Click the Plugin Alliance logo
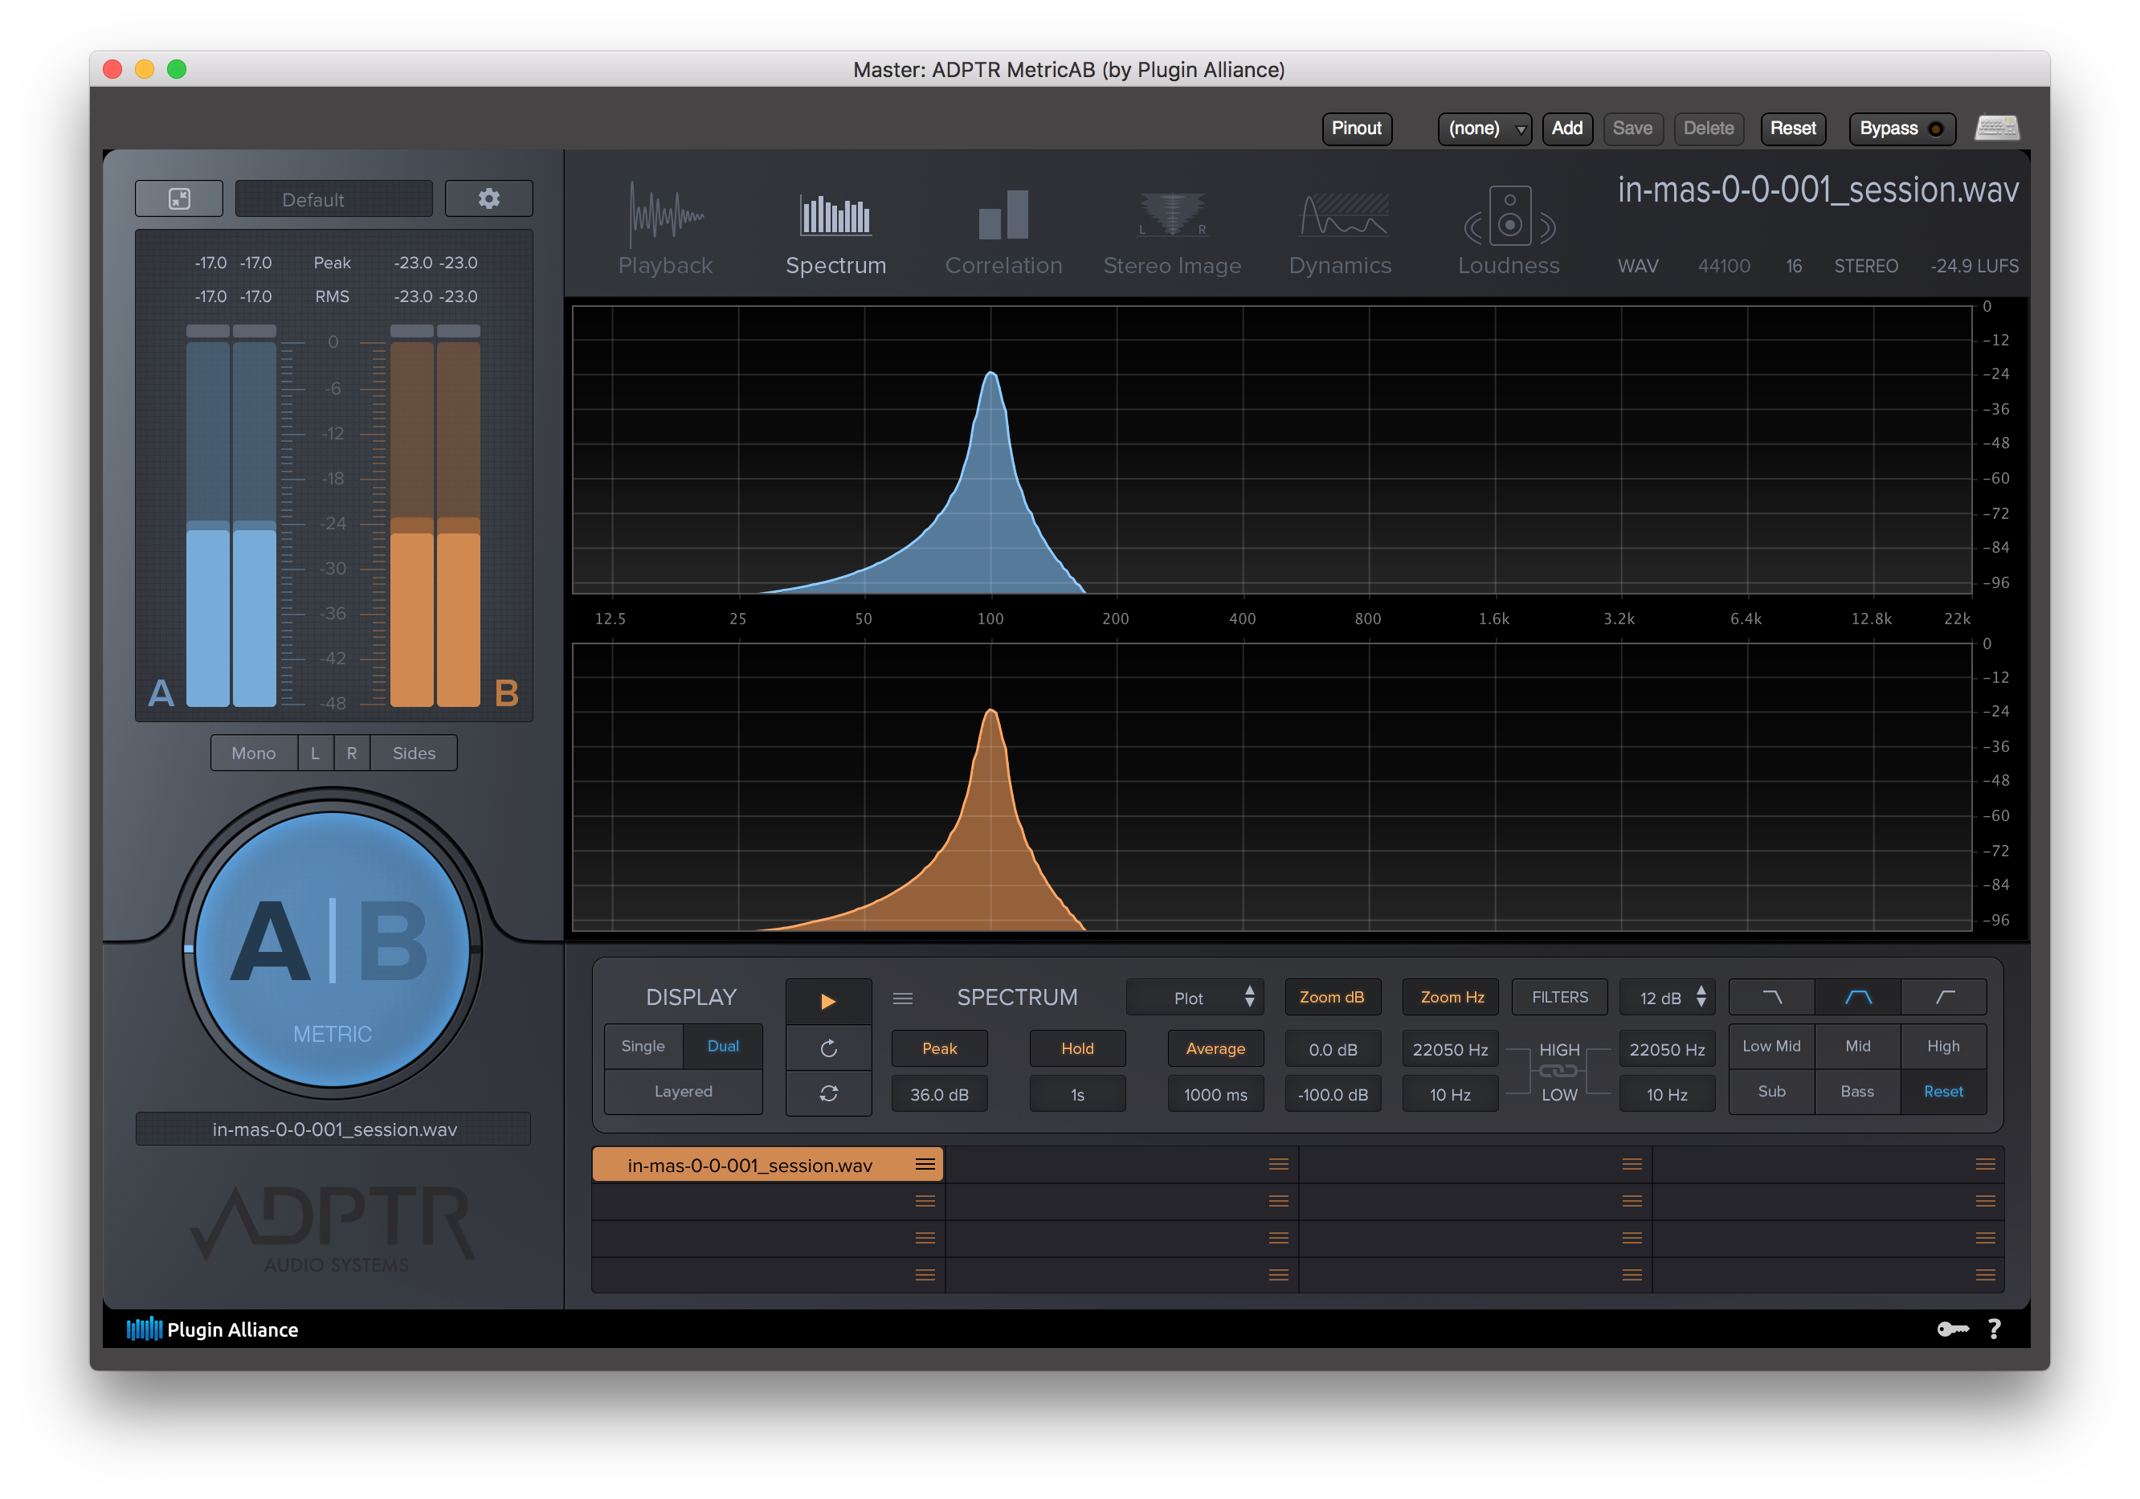The height and width of the screenshot is (1499, 2140). coord(213,1329)
